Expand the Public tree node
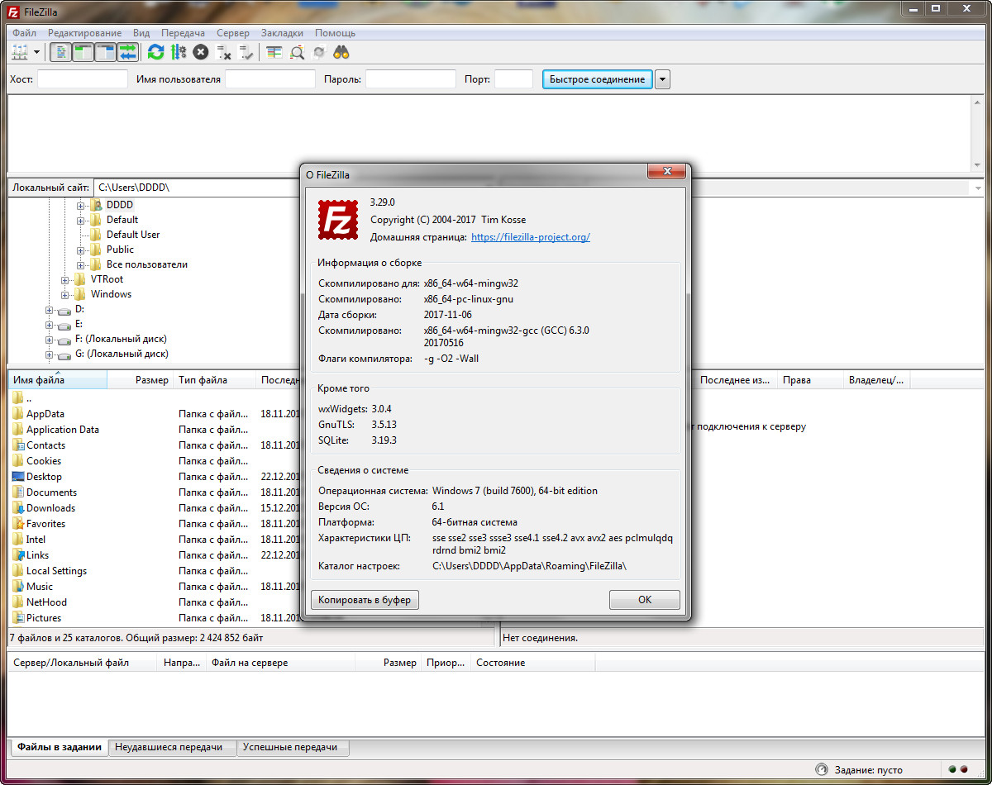 pos(81,250)
